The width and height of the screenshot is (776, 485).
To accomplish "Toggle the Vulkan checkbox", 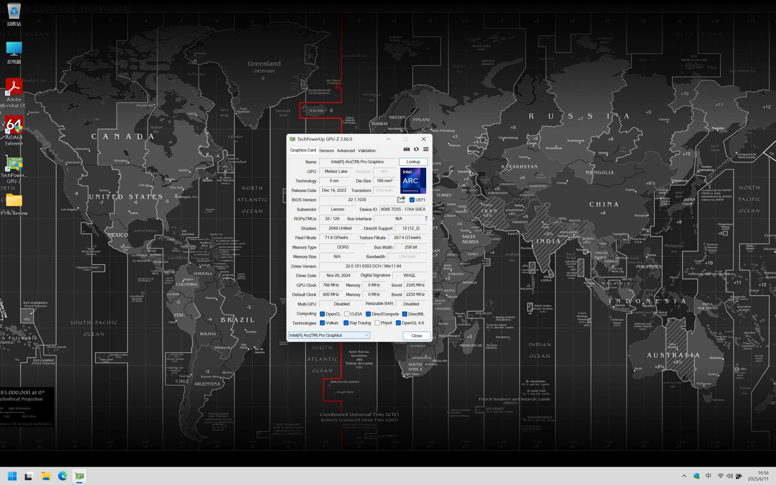I will pyautogui.click(x=322, y=323).
